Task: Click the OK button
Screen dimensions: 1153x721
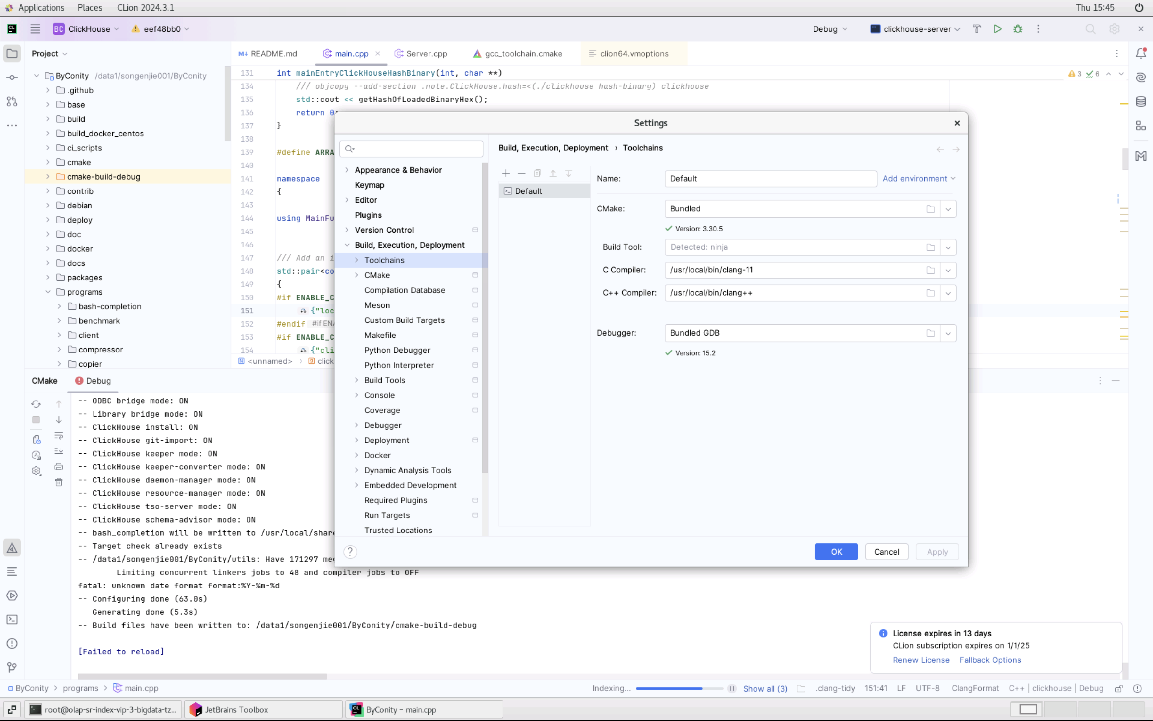Action: [836, 552]
